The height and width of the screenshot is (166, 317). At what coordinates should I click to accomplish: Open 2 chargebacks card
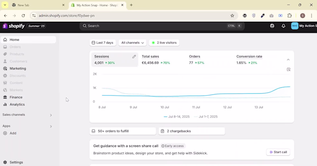point(192,131)
